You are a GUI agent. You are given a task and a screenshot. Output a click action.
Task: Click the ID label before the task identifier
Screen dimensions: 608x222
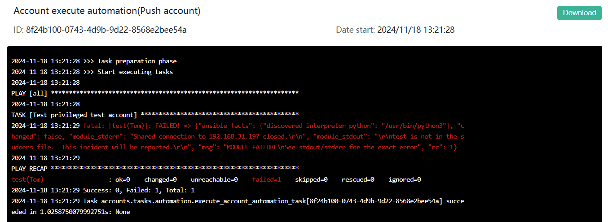[x=18, y=30]
